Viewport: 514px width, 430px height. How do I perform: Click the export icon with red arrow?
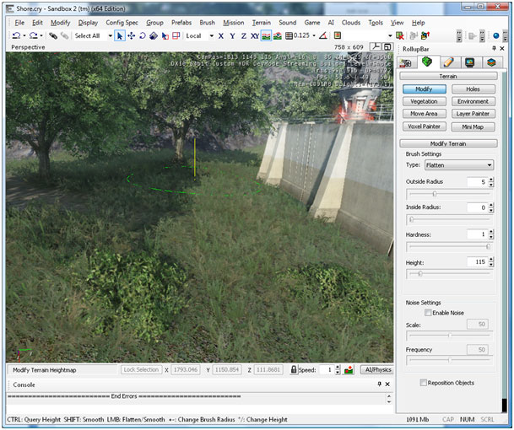tap(425, 35)
